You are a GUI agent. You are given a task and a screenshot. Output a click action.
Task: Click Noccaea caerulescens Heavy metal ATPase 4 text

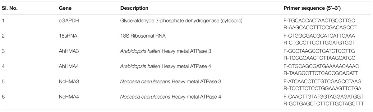click(x=171, y=97)
